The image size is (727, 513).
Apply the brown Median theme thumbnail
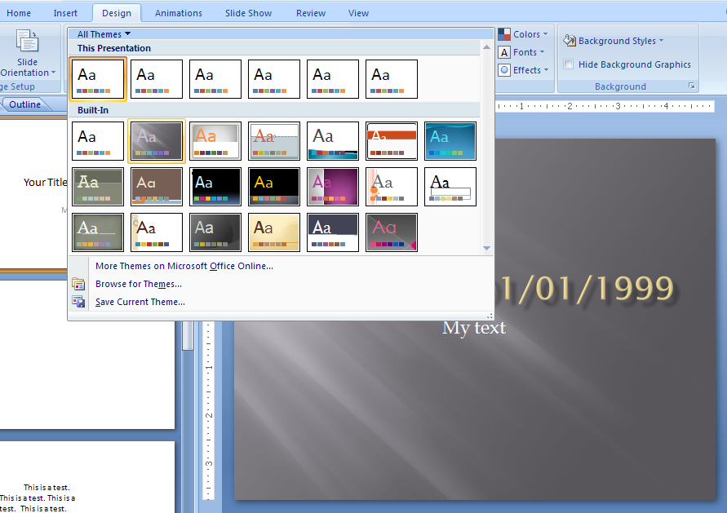pyautogui.click(x=157, y=187)
